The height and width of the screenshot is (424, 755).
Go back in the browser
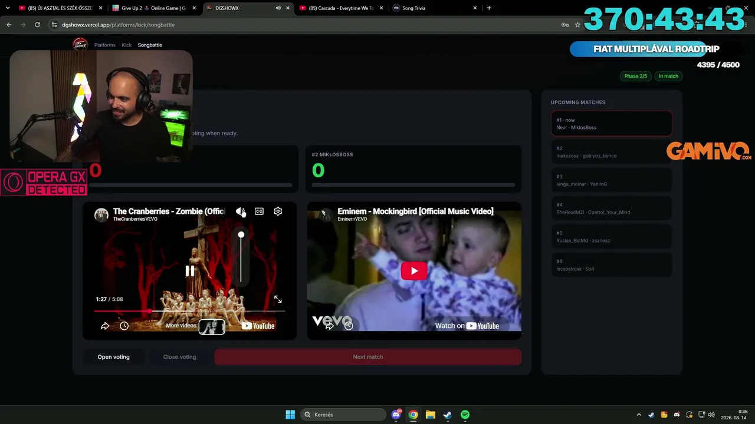point(9,25)
